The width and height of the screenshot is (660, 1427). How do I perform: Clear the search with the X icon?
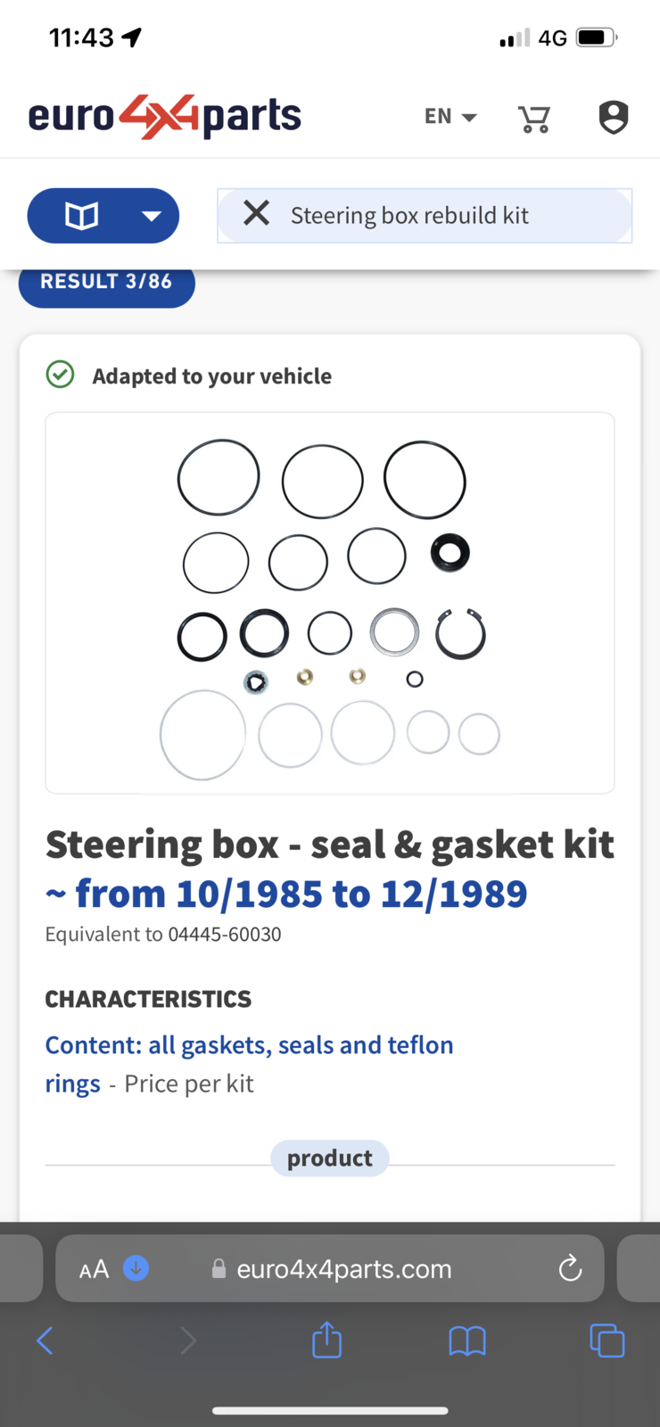(256, 213)
